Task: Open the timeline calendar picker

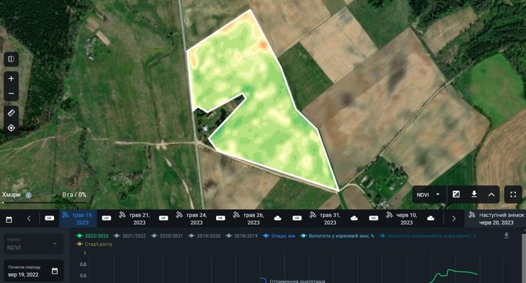Action: (9, 219)
